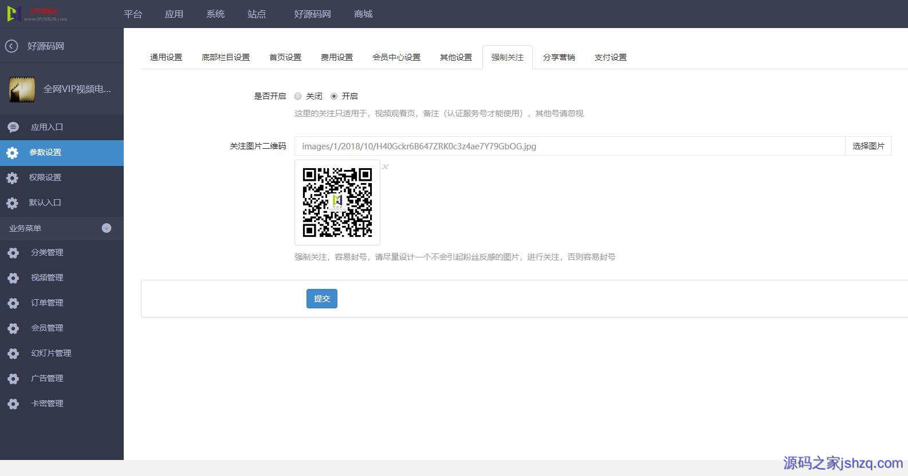908x476 pixels.
Task: Click the QR code image path field
Action: pyautogui.click(x=570, y=146)
